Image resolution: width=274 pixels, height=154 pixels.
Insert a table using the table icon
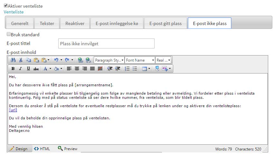144,69
